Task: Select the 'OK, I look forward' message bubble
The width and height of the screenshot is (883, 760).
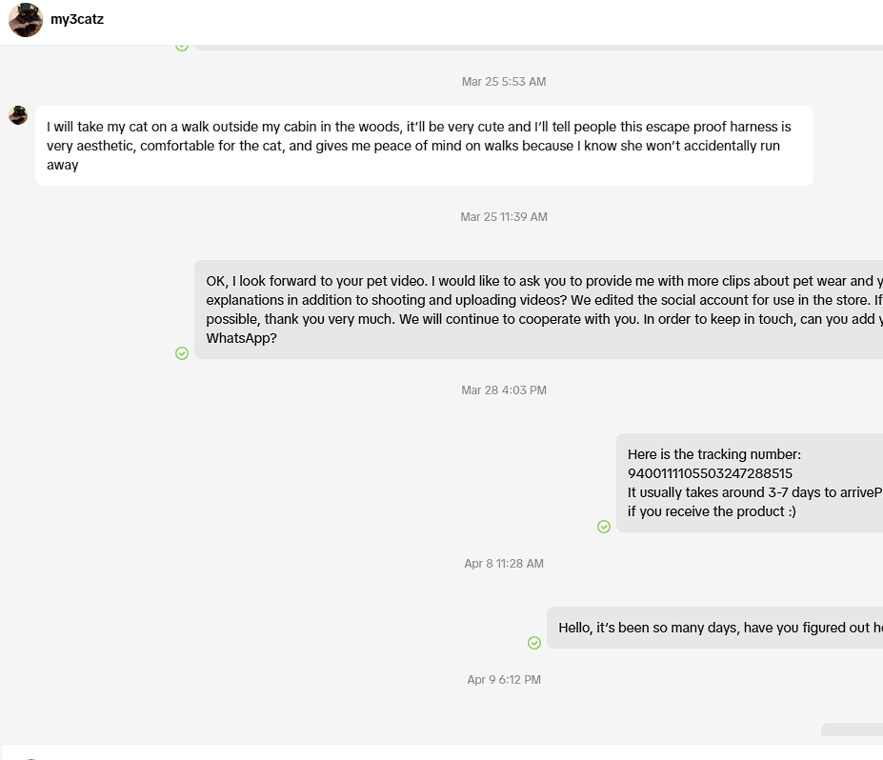Action: (538, 310)
